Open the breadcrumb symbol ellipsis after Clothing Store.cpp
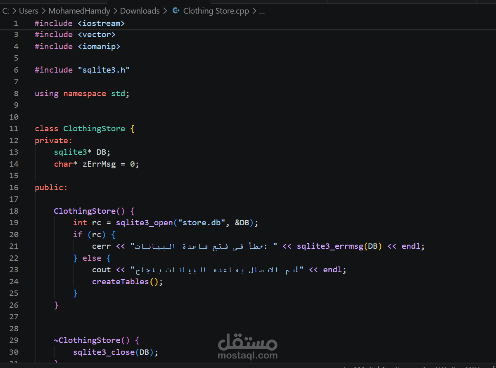The image size is (496, 368). pos(262,11)
